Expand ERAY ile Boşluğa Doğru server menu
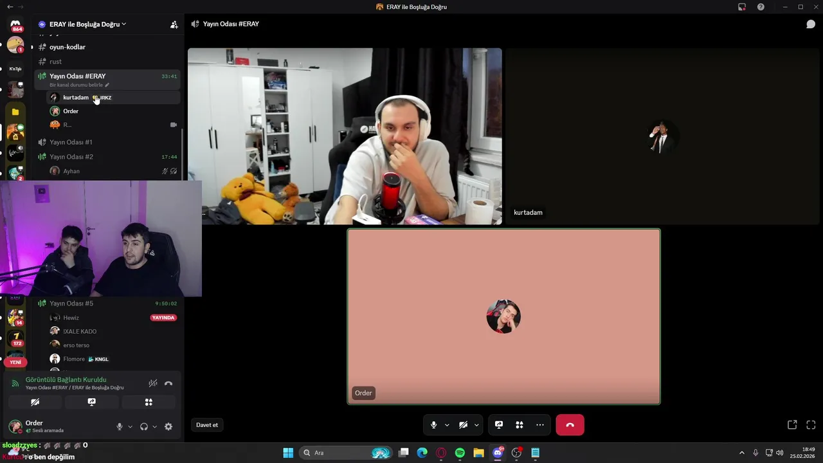 coord(87,24)
